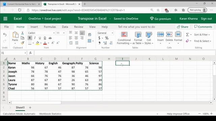216x121 pixels.
Task: Click the Decrease Decimal icon
Action: 111,43
